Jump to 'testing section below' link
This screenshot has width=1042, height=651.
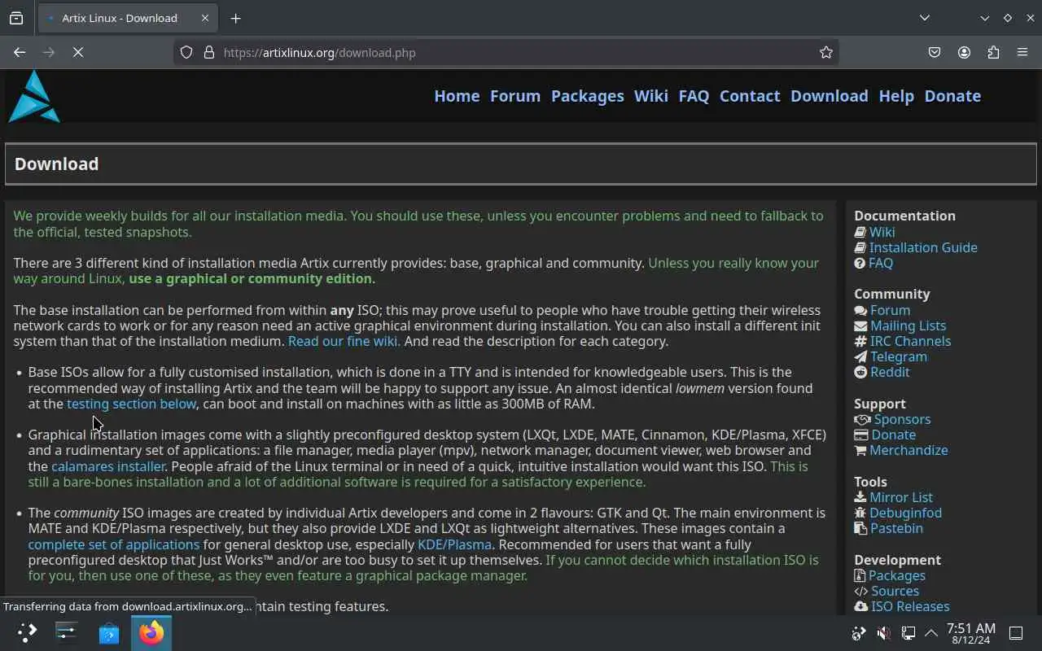click(x=131, y=404)
